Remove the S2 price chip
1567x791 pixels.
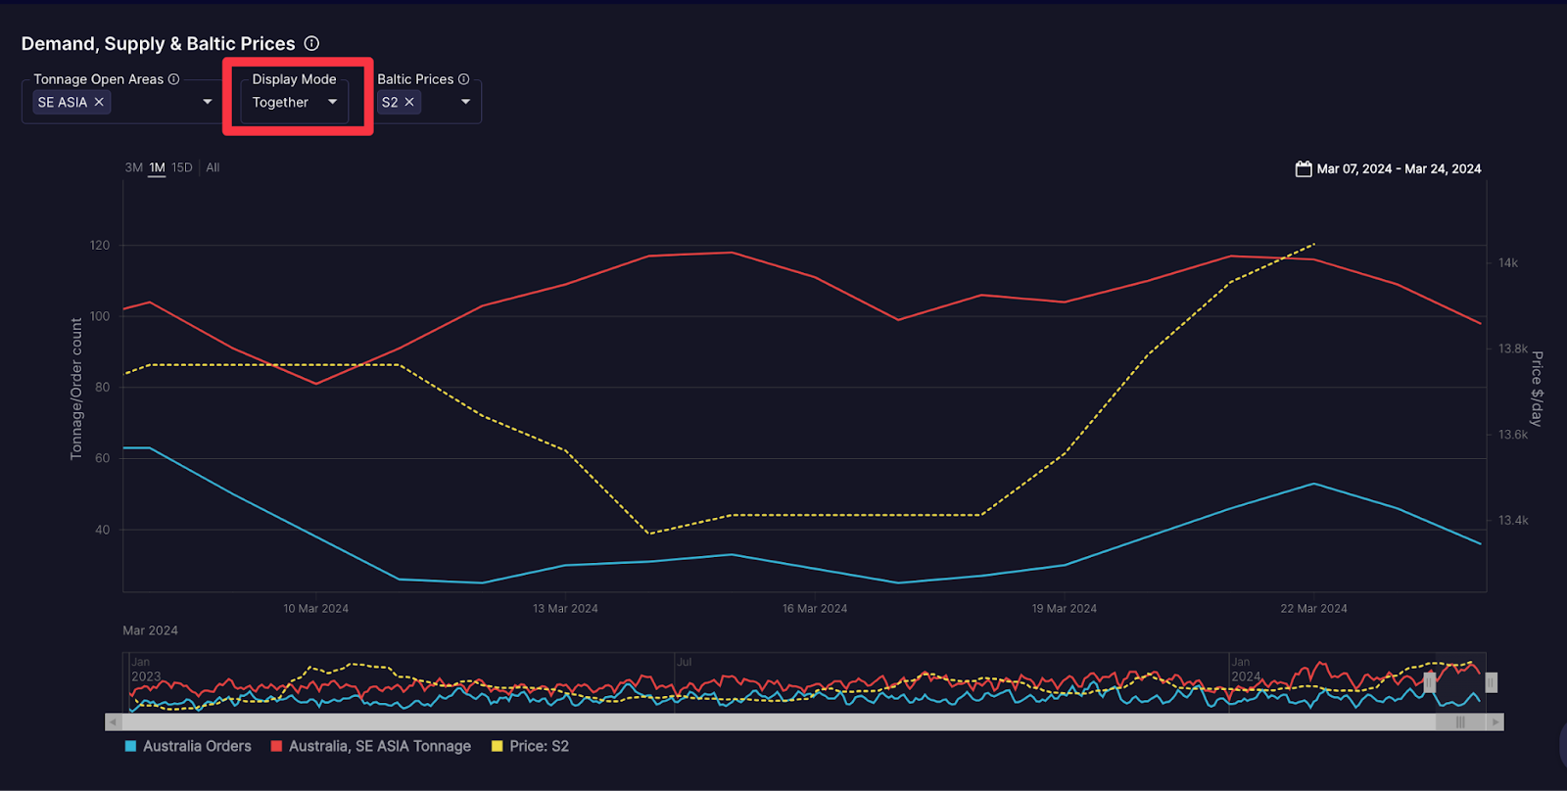409,102
